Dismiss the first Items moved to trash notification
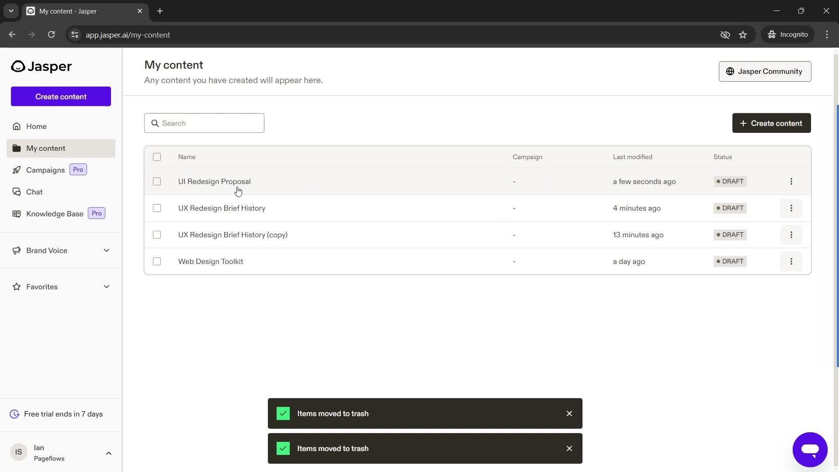839x472 pixels. [x=570, y=413]
